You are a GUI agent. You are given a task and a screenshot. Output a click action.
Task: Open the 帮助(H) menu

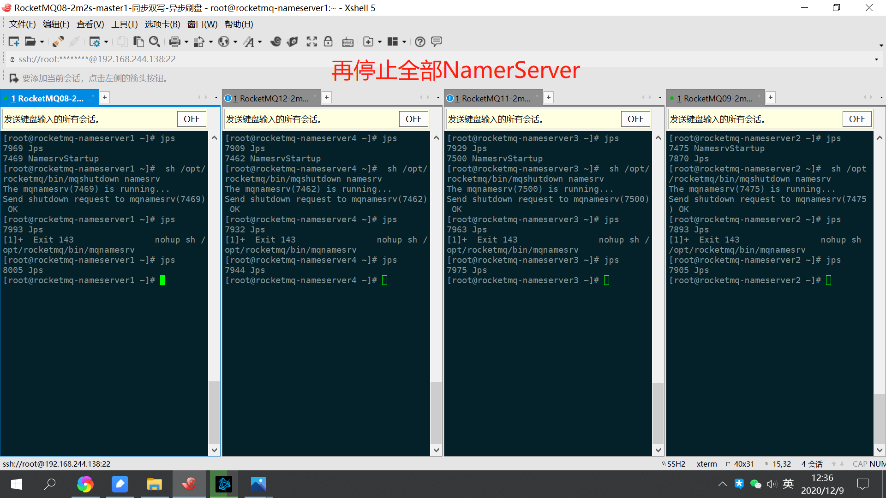(239, 24)
